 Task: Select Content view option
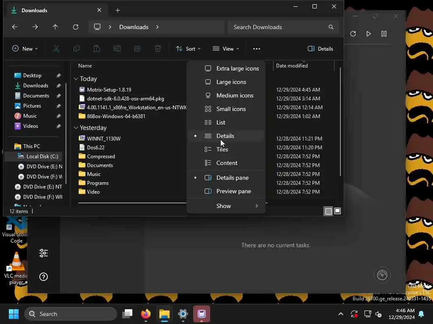tap(226, 163)
